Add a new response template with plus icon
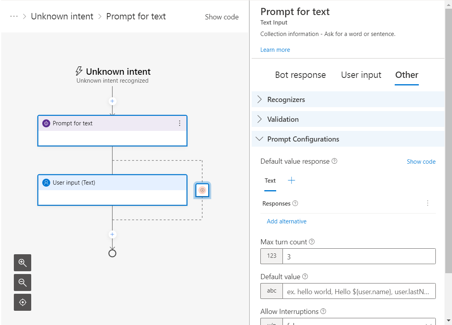The height and width of the screenshot is (325, 452). coord(292,181)
